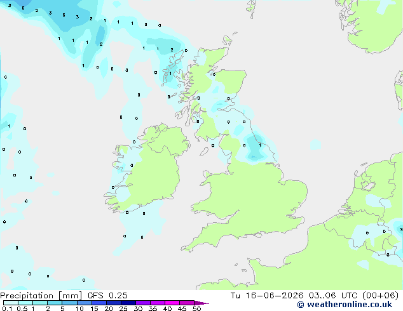
Task: Pick the legend swatch between 2 and 5
Action: 55,303
